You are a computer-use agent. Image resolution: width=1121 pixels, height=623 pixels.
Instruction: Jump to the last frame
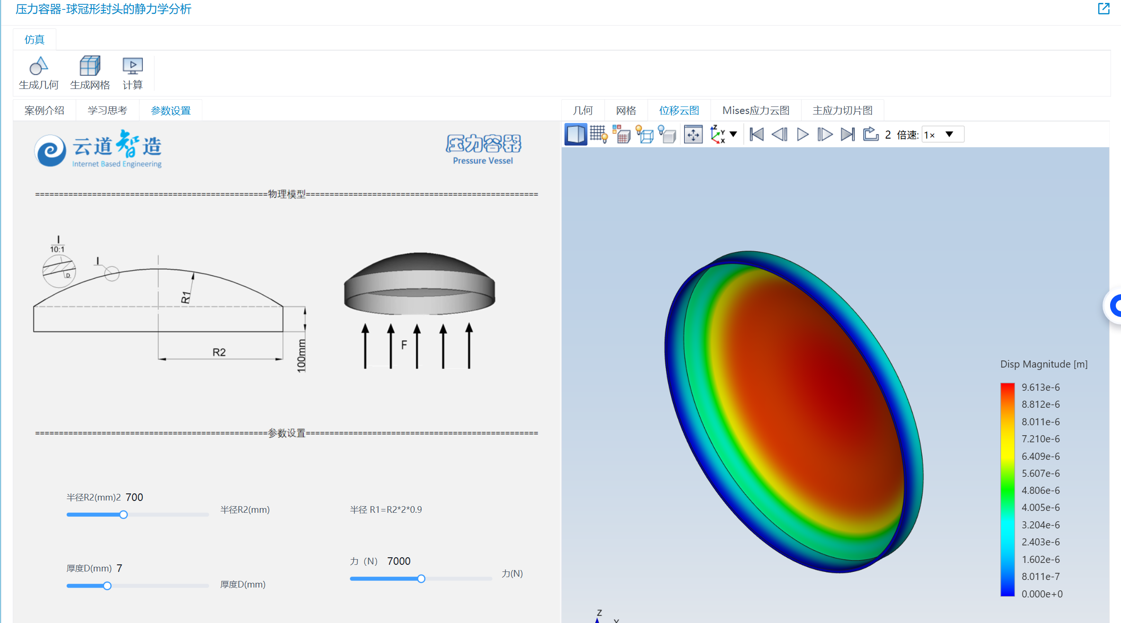click(847, 135)
